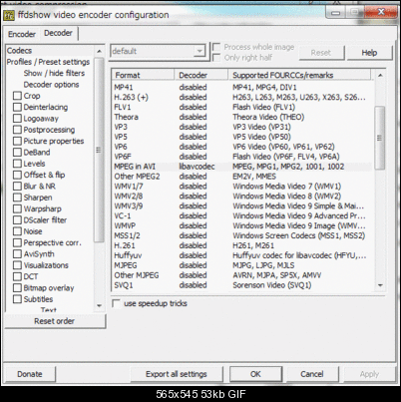Image resolution: width=401 pixels, height=402 pixels.
Task: Select the Huffyuv format row
Action: (x=241, y=255)
